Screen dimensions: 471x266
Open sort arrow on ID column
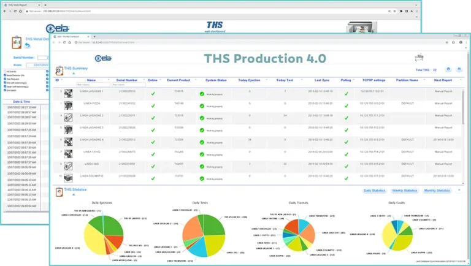(x=62, y=80)
